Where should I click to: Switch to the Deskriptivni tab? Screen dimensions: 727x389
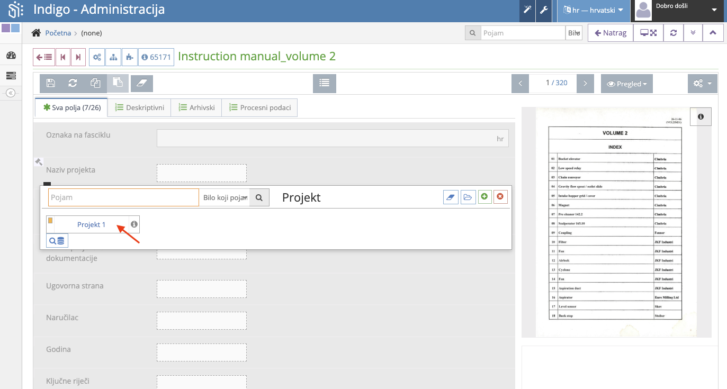click(140, 107)
